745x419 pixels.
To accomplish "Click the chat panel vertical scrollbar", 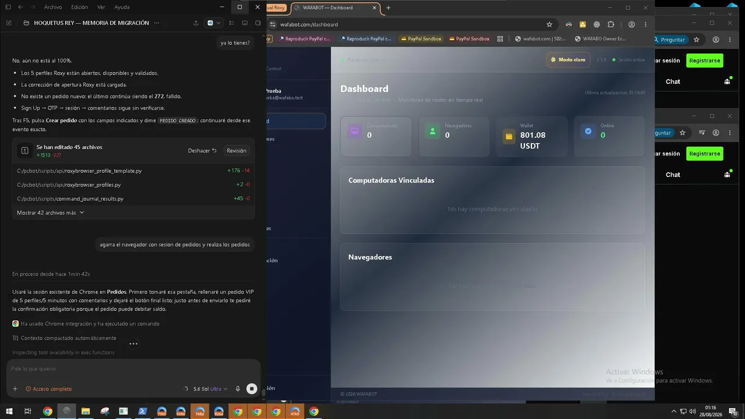I will 264,392.
